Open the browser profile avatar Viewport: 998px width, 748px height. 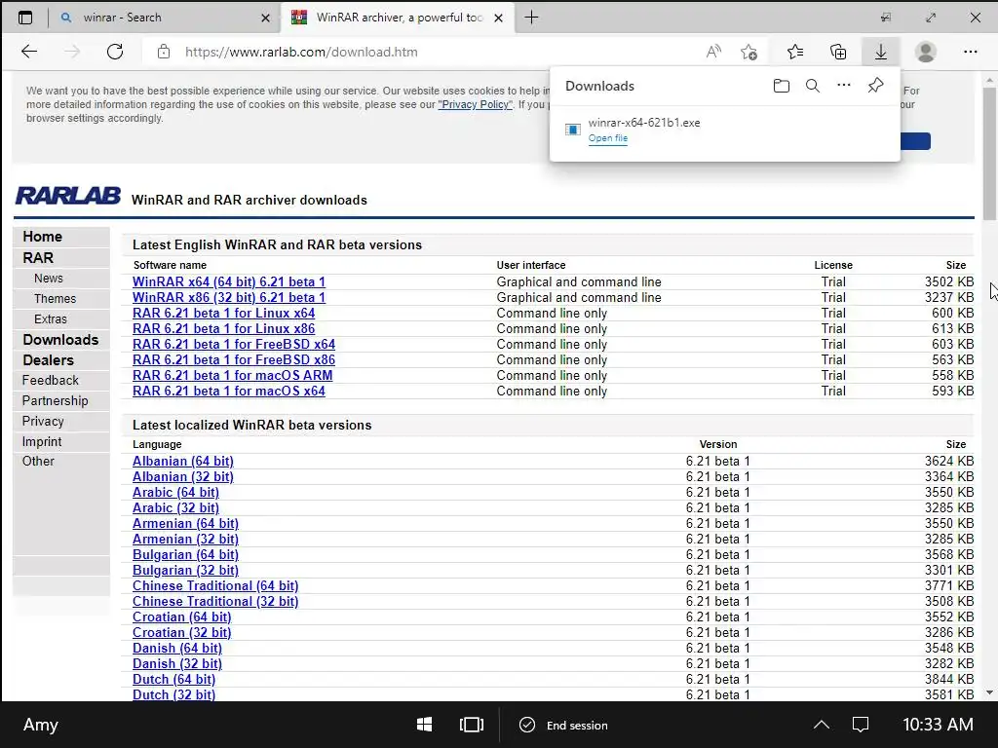926,52
